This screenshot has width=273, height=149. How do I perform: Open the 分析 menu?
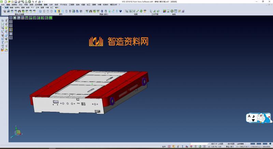click(51, 4)
